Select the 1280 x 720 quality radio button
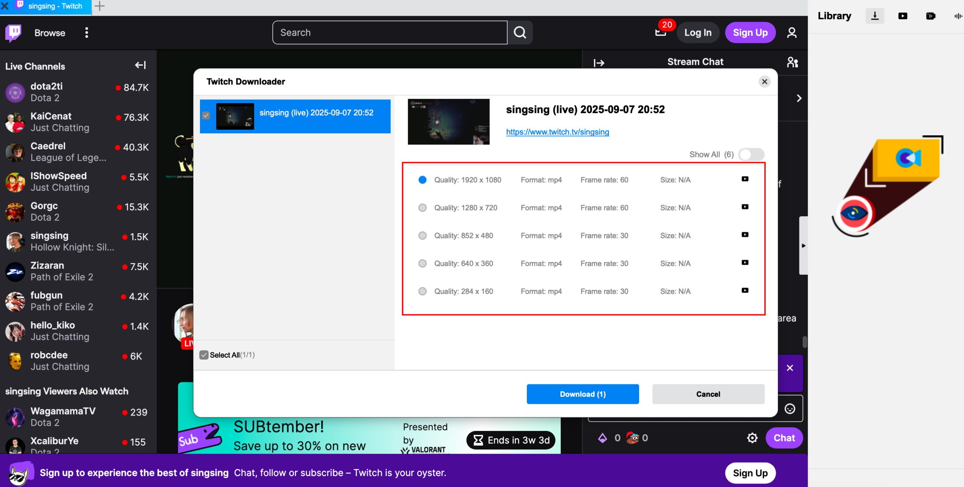The image size is (964, 487). (423, 208)
